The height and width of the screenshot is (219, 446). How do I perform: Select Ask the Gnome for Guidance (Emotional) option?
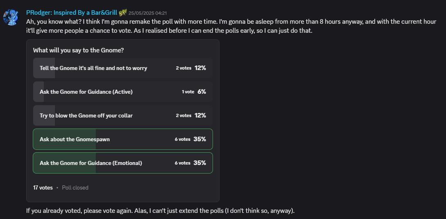[x=123, y=163]
